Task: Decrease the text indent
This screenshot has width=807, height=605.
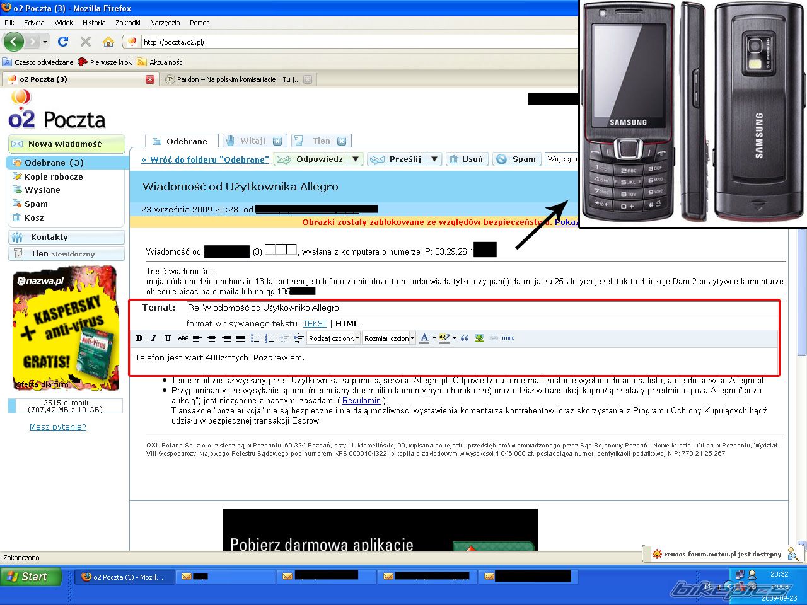Action: click(284, 338)
